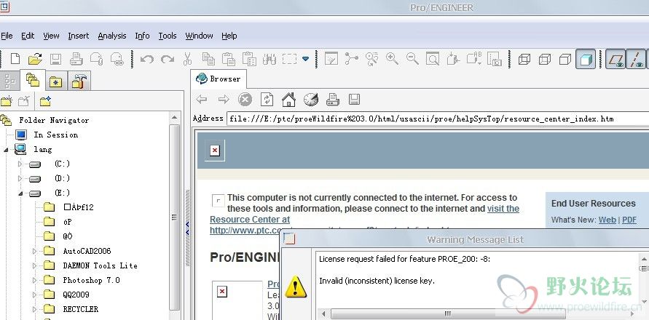
Task: Switch to Connections navigator tab
Action: pyautogui.click(x=79, y=81)
